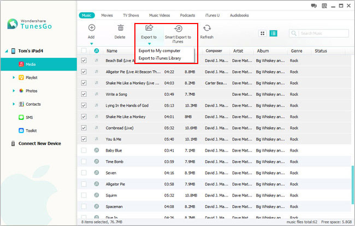
Task: Click the Smart Export to iTunes icon
Action: pyautogui.click(x=178, y=28)
